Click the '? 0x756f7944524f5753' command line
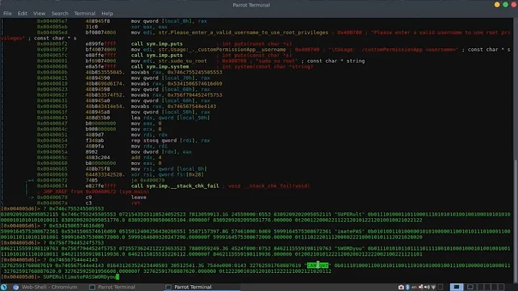The width and height of the screenshot is (518, 291). tap(73, 243)
